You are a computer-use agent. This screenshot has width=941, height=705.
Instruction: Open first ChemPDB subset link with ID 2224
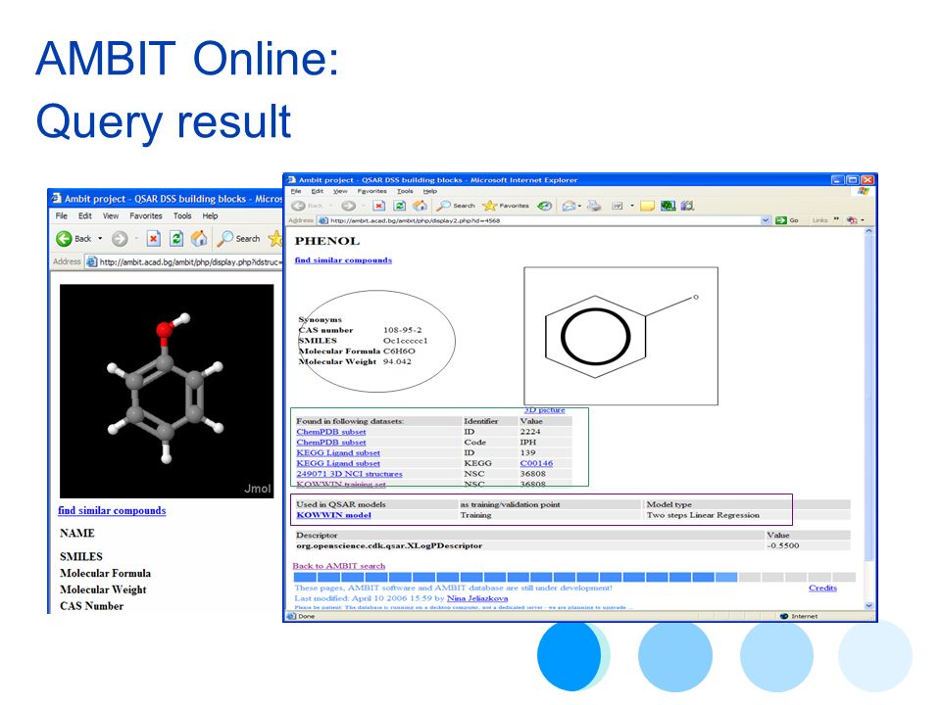(331, 432)
